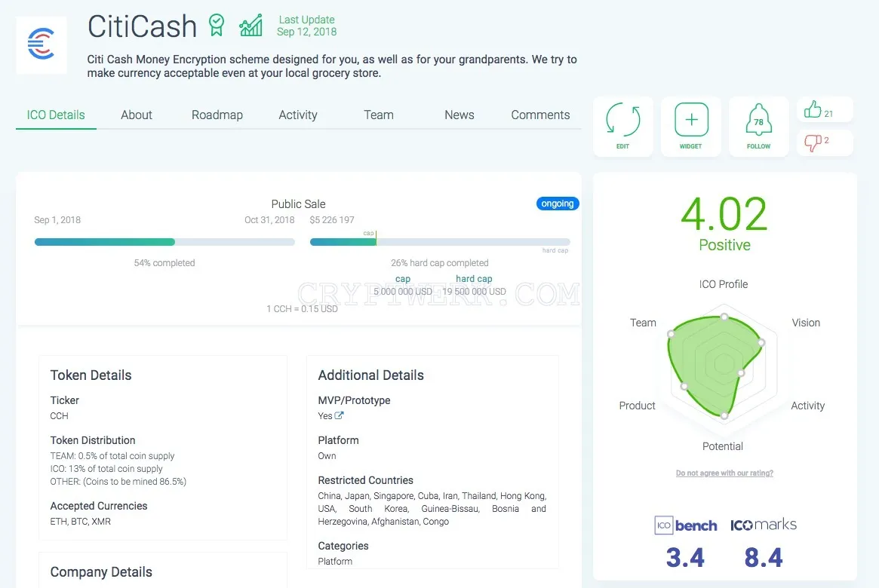
Task: Click the 'ICO: 13% of total coin supply' line
Action: 106,469
